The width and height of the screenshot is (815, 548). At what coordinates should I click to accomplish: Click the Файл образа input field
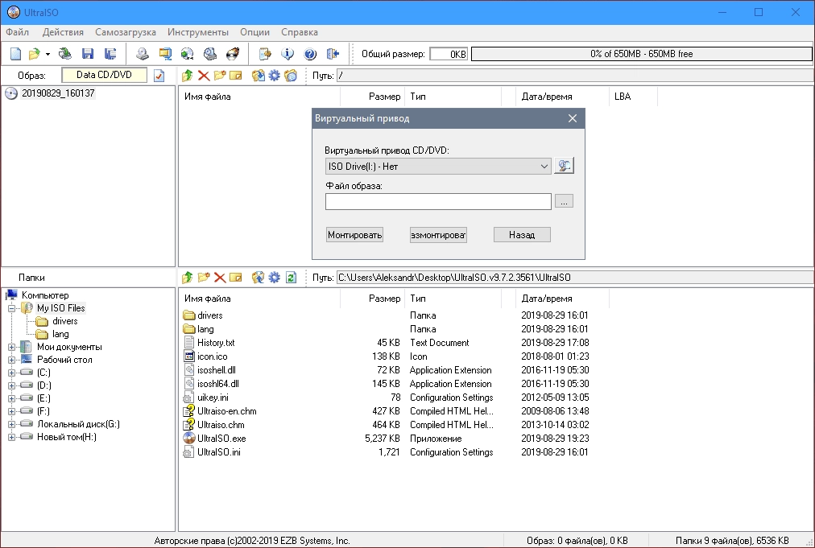tap(438, 201)
